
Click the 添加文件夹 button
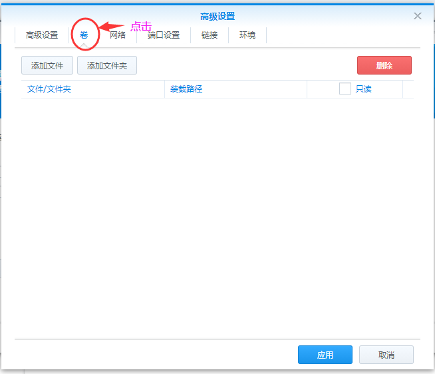click(x=107, y=65)
